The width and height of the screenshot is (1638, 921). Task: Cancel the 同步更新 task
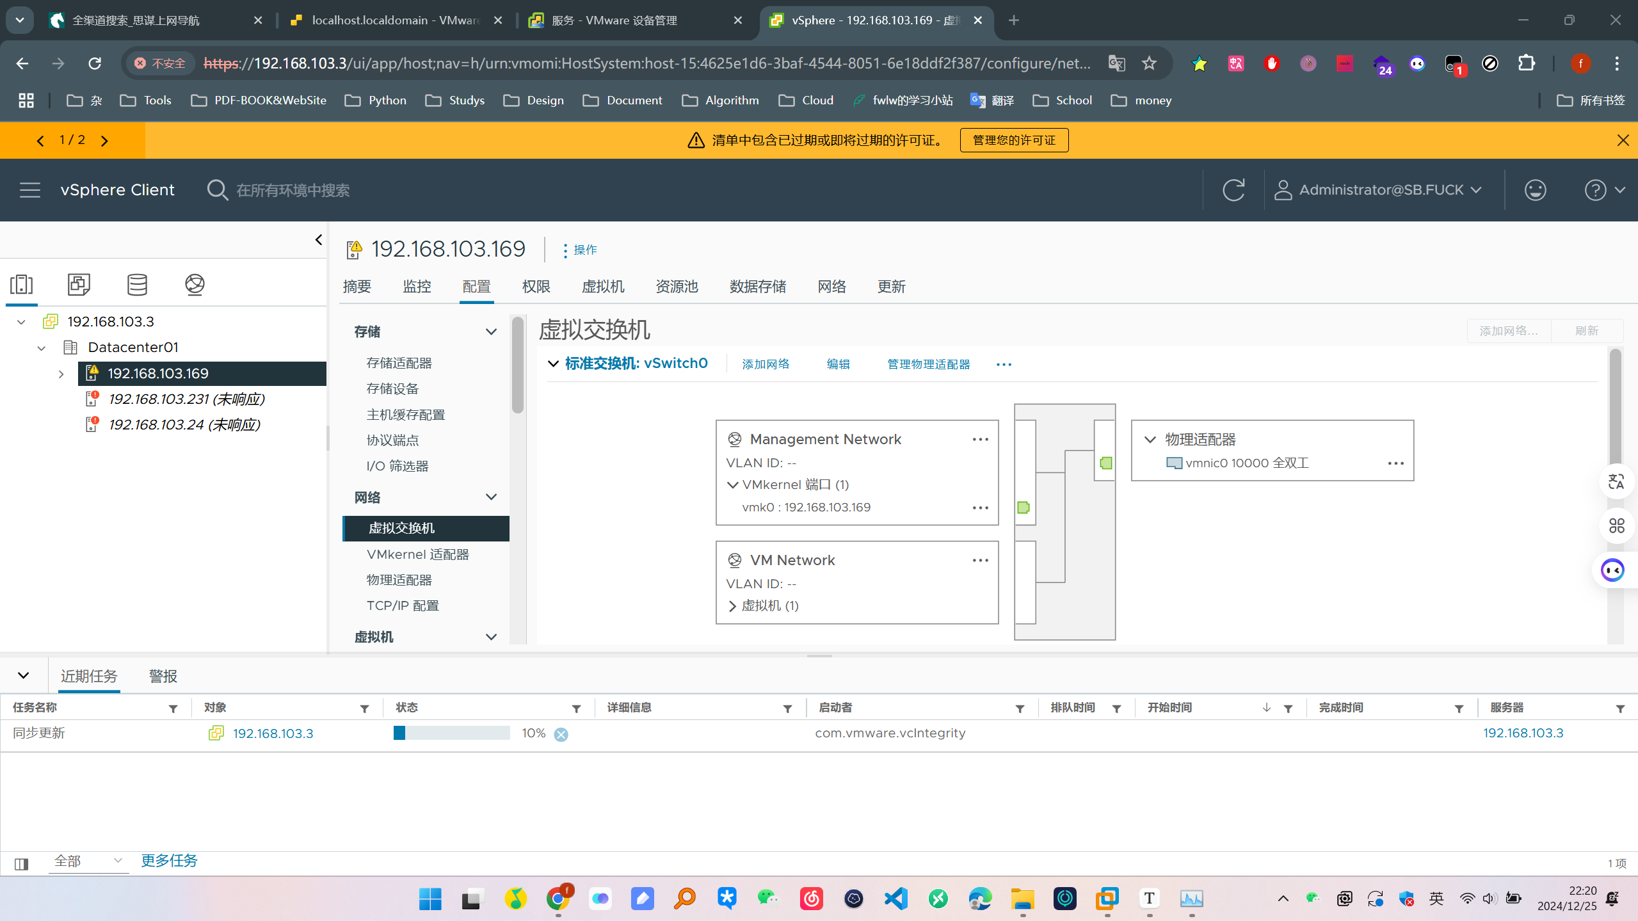pyautogui.click(x=561, y=735)
